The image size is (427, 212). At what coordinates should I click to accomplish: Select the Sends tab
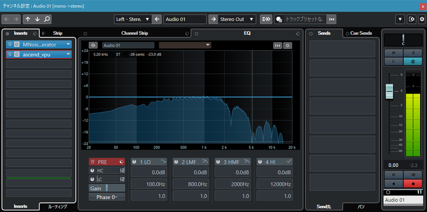[324, 33]
